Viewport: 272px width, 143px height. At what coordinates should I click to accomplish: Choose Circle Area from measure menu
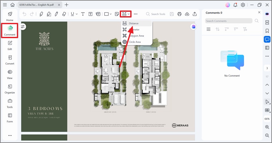click(137, 42)
